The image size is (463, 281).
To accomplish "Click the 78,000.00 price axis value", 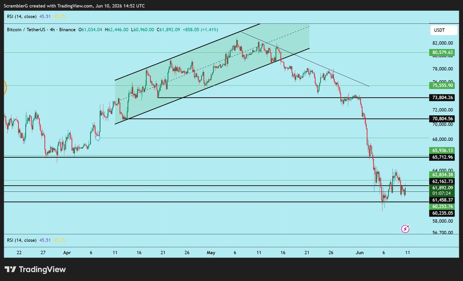I will point(442,69).
